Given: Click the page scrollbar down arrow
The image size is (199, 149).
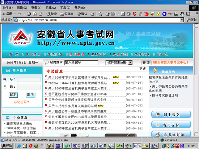Looking at the screenshot, I should click(196, 134).
